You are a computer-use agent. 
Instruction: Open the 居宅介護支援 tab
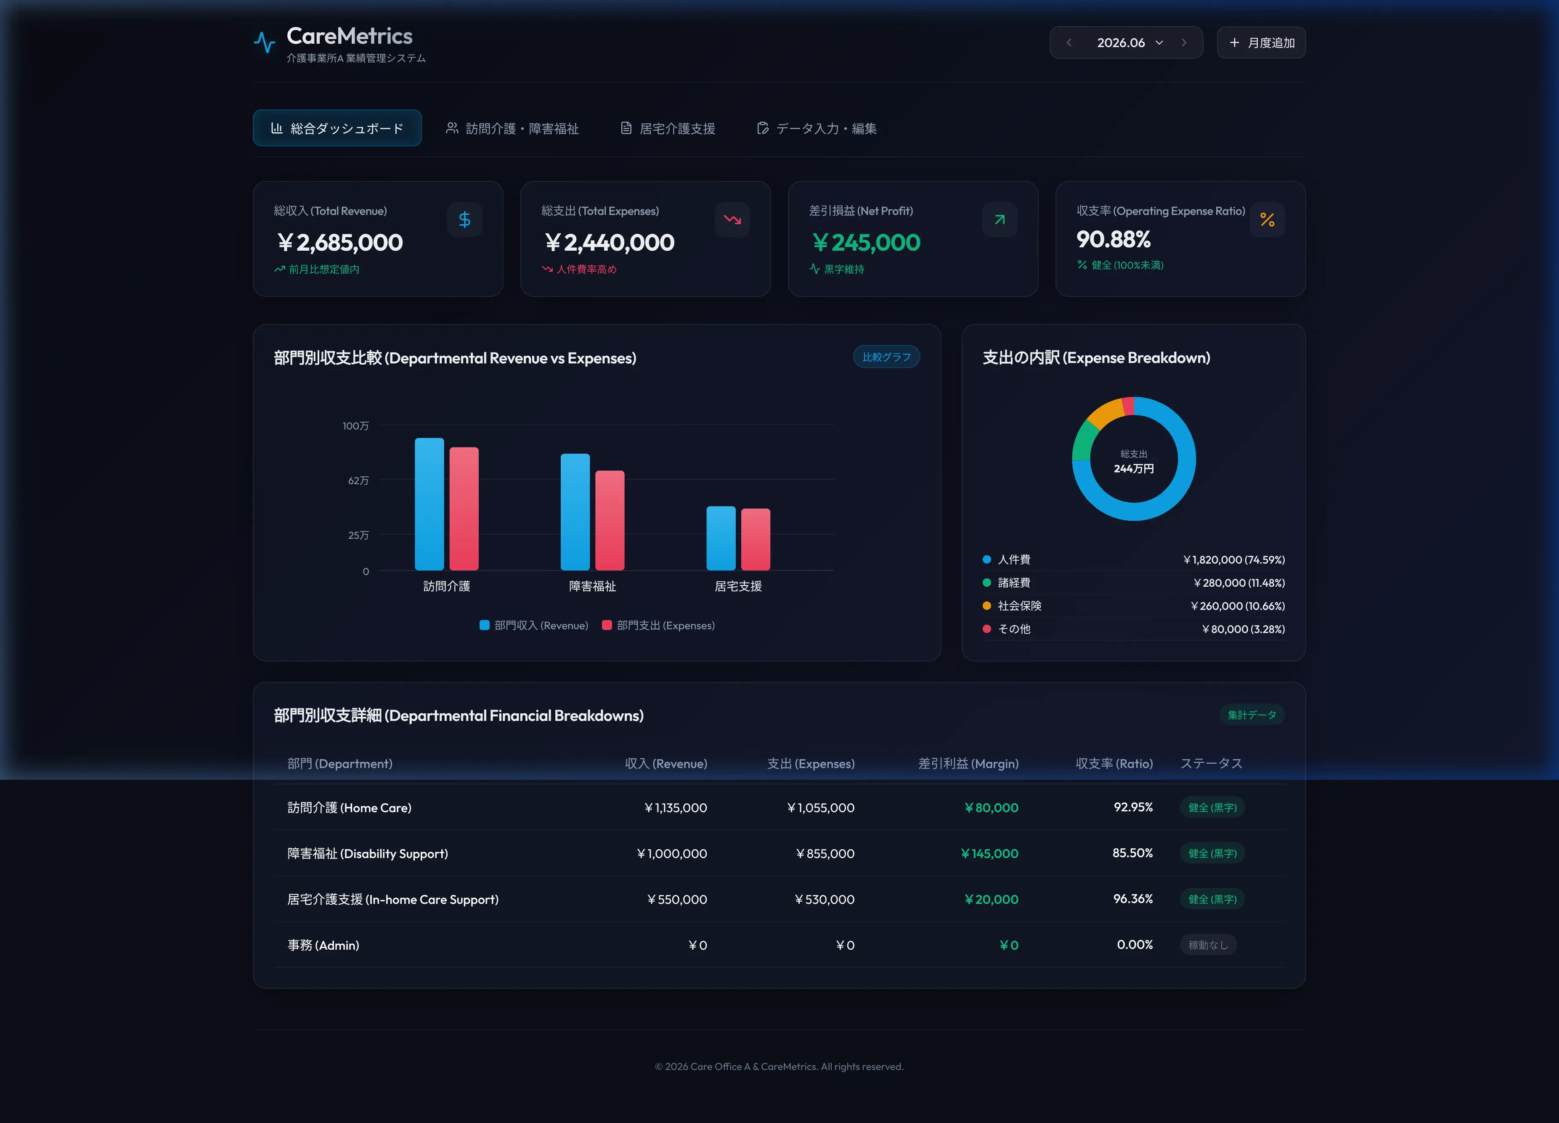click(668, 128)
